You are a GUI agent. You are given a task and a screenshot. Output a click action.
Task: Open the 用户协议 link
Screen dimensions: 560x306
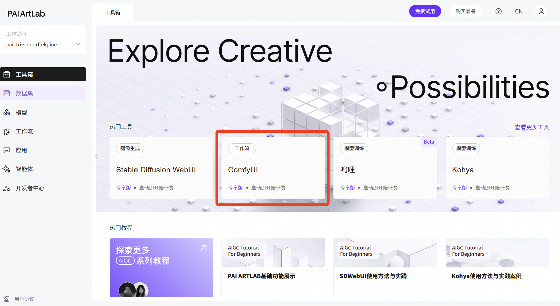coord(24,299)
